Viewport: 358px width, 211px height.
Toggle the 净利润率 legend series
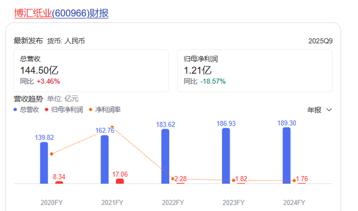pos(105,110)
